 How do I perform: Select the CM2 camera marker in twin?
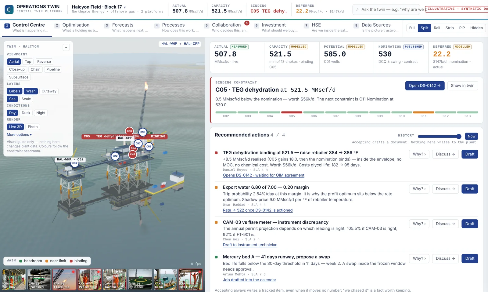tap(115, 156)
